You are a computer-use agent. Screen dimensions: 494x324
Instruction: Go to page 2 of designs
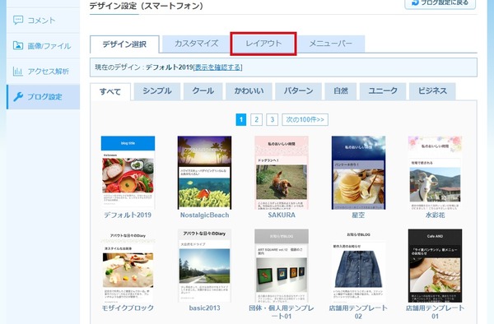pyautogui.click(x=256, y=119)
